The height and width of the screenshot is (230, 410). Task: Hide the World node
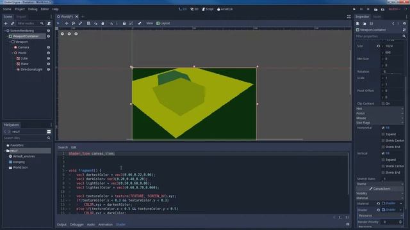49,53
